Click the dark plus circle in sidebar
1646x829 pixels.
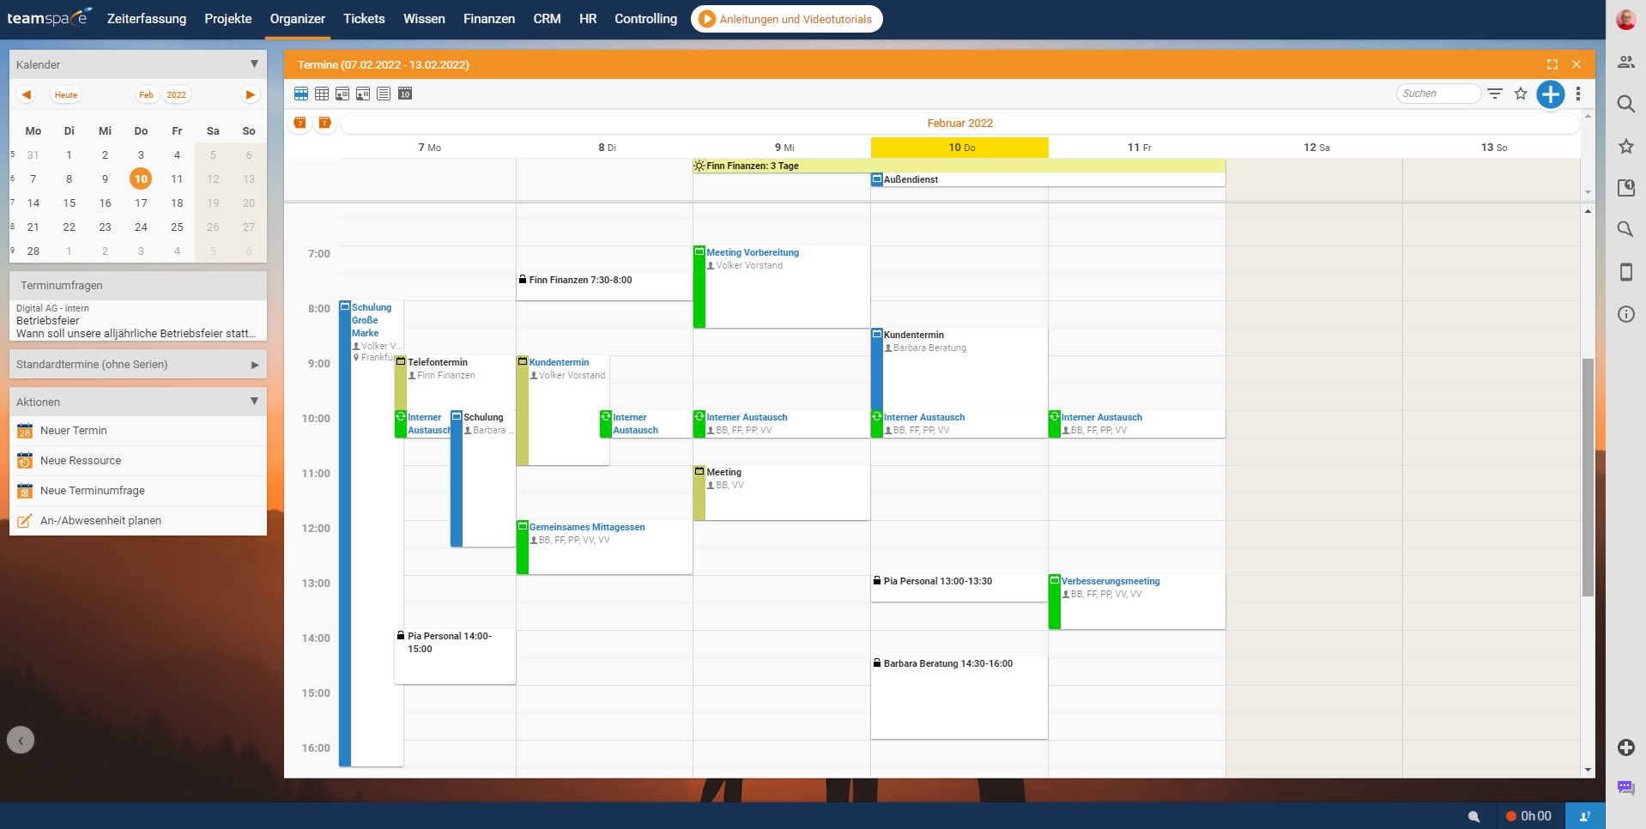1626,747
